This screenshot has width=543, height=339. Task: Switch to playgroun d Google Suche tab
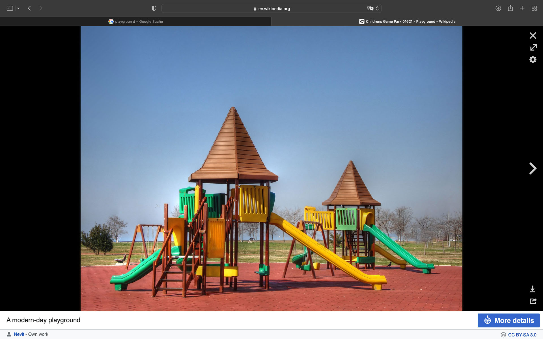click(x=135, y=21)
